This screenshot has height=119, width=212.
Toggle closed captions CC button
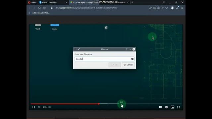click(160, 107)
